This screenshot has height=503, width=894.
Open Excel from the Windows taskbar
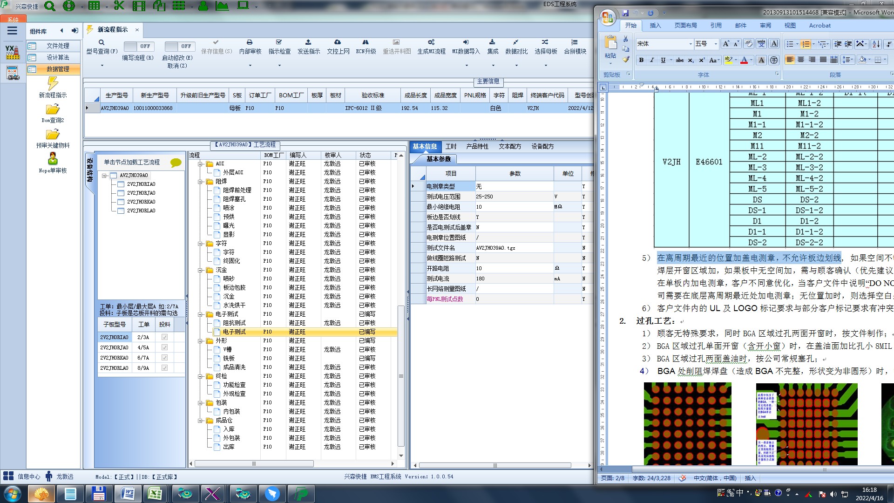click(x=155, y=493)
